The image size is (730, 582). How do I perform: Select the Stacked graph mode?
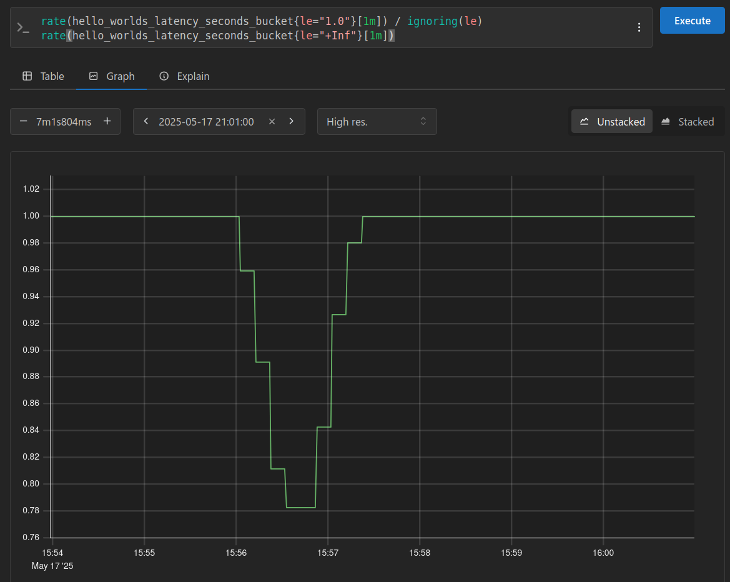click(688, 122)
